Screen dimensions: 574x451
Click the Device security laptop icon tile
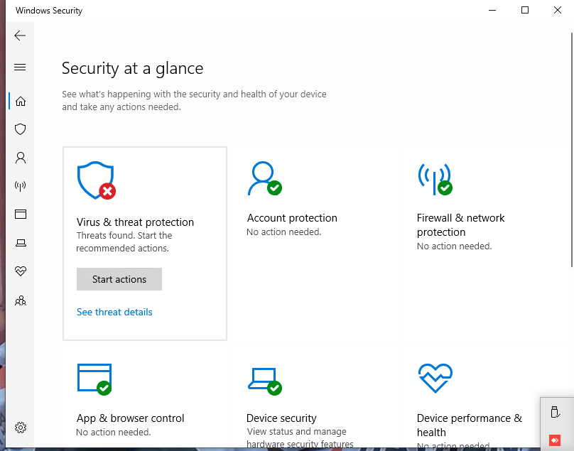click(265, 381)
